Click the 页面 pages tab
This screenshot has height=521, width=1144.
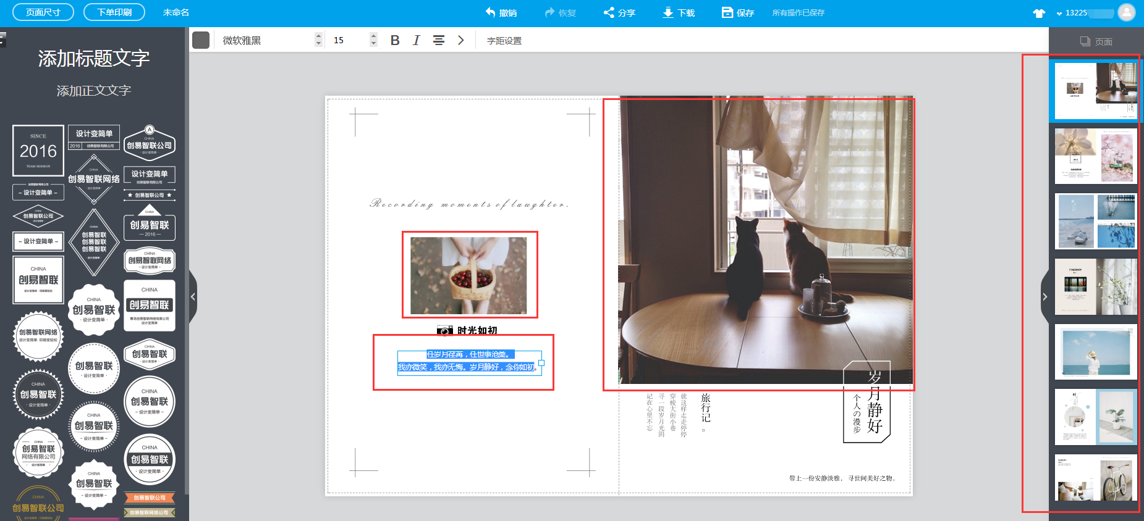coord(1096,41)
